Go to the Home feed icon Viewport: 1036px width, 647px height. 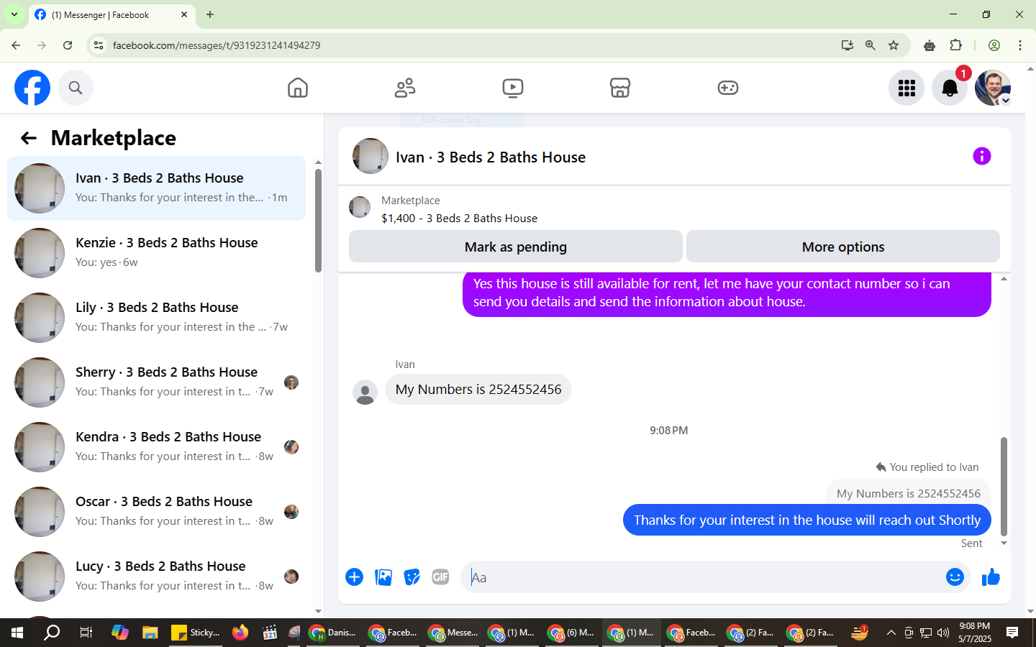pos(297,88)
